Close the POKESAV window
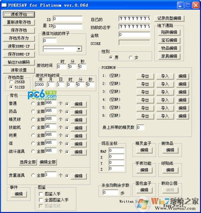 [x=196, y=5]
